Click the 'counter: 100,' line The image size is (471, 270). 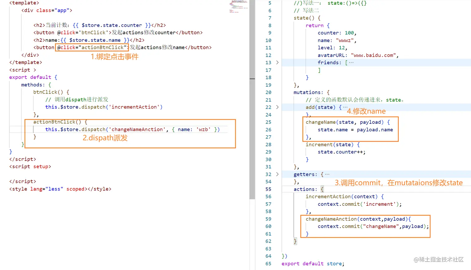337,33
